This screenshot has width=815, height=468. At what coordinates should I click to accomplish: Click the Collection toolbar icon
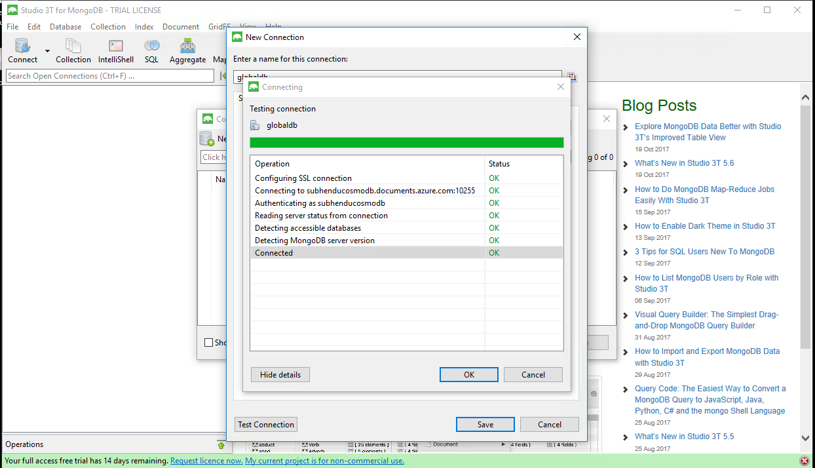pos(73,50)
